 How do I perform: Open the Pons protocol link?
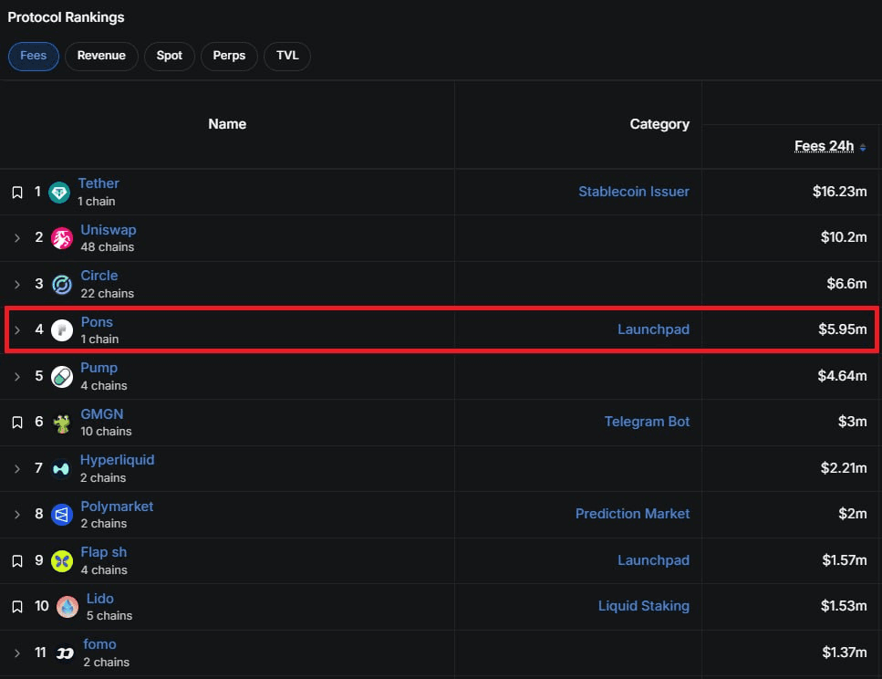pos(97,322)
